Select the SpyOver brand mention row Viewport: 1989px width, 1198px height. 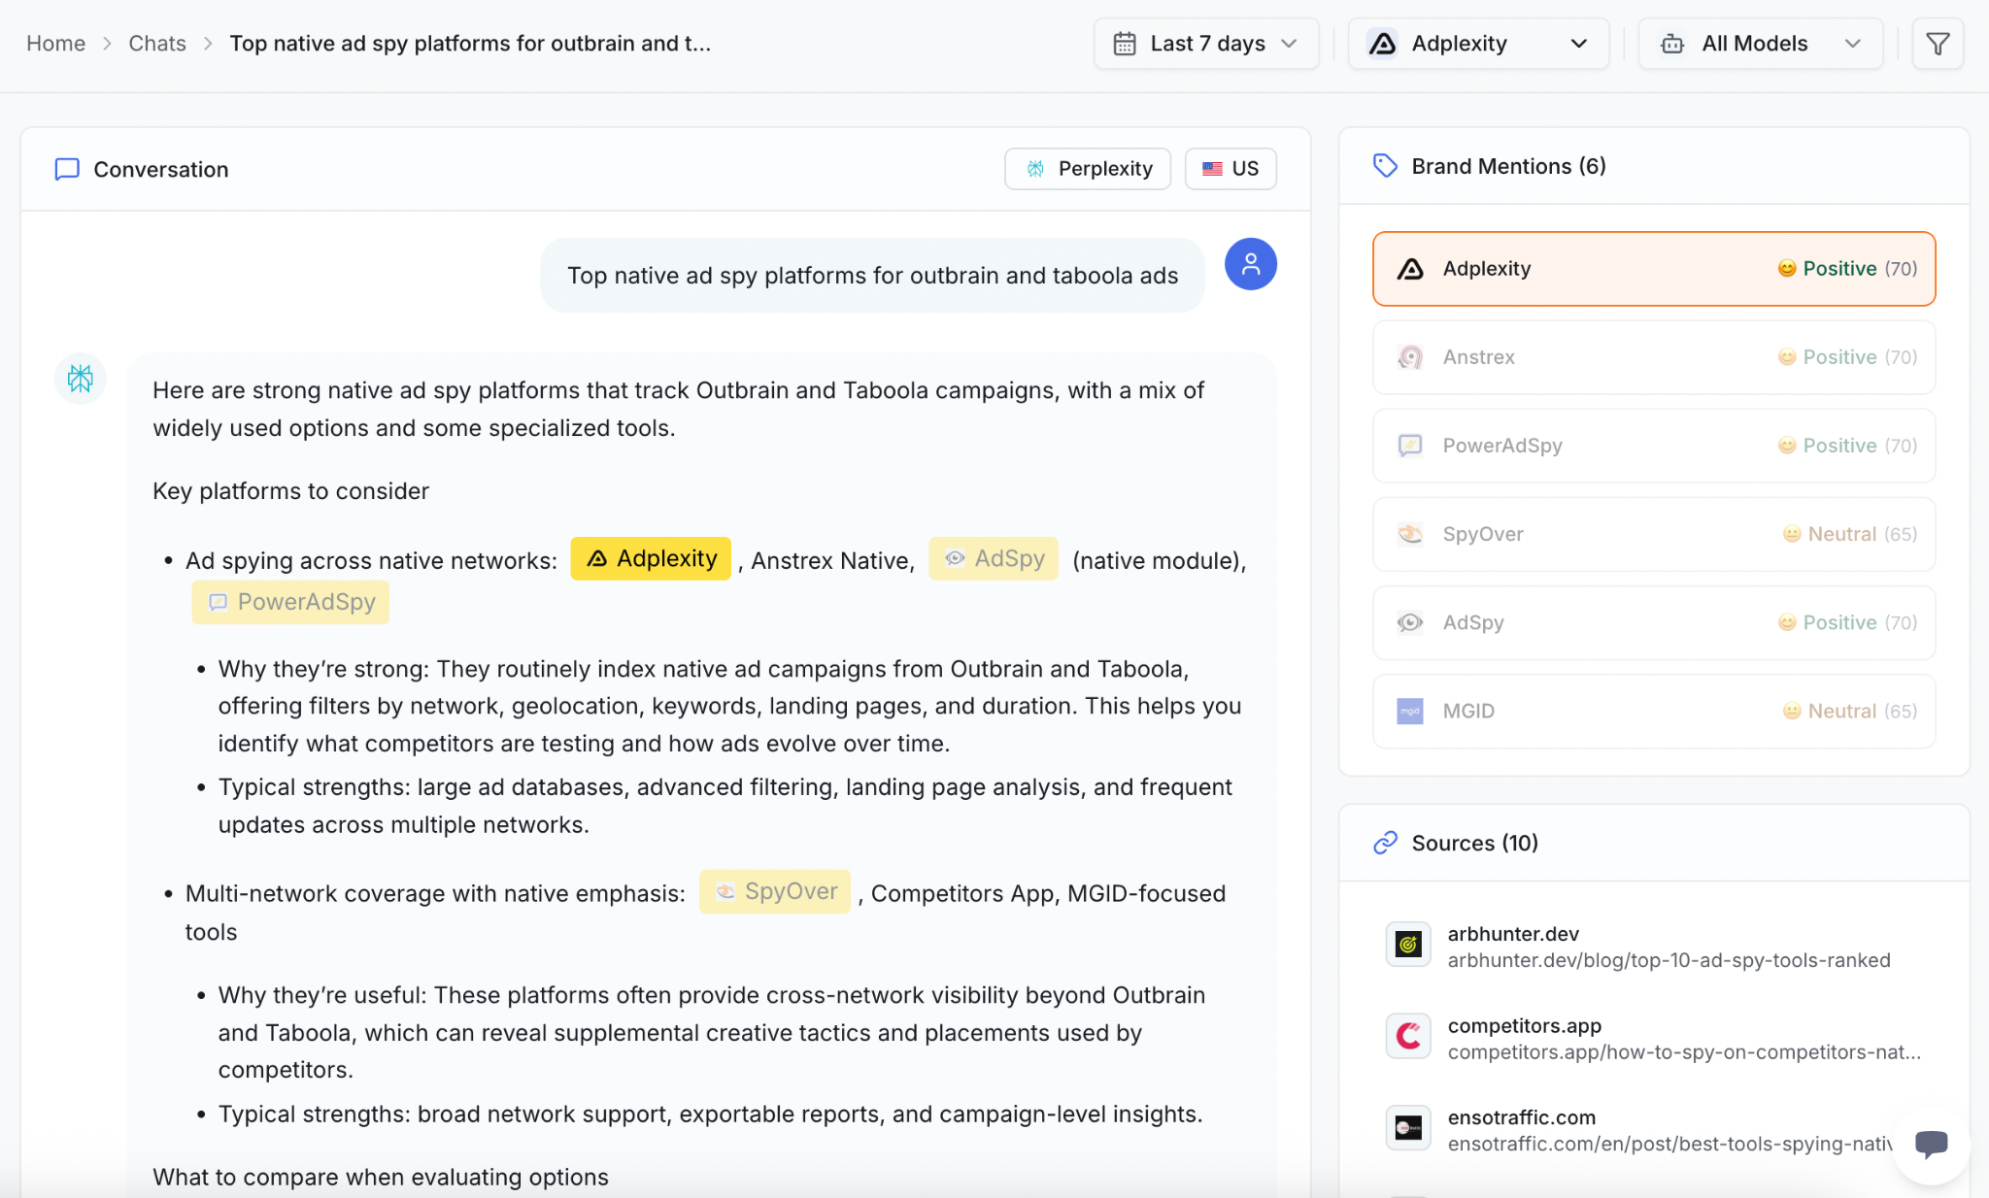coord(1654,534)
